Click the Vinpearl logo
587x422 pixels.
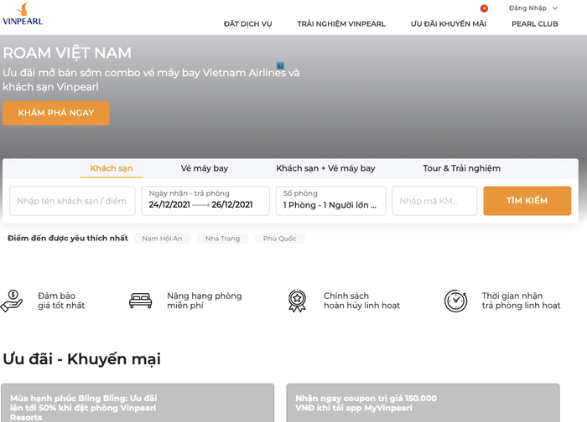(23, 14)
